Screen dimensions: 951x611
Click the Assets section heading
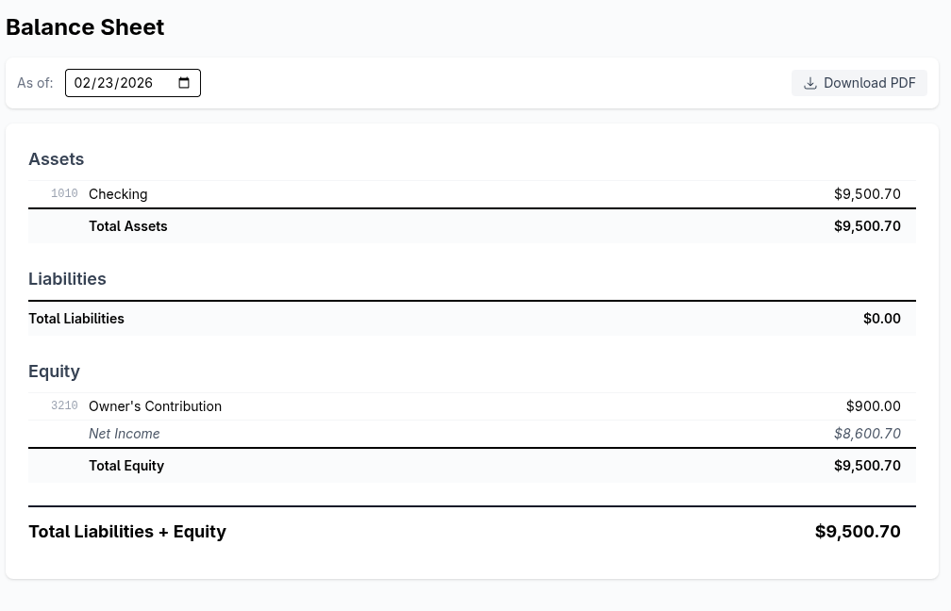[56, 158]
